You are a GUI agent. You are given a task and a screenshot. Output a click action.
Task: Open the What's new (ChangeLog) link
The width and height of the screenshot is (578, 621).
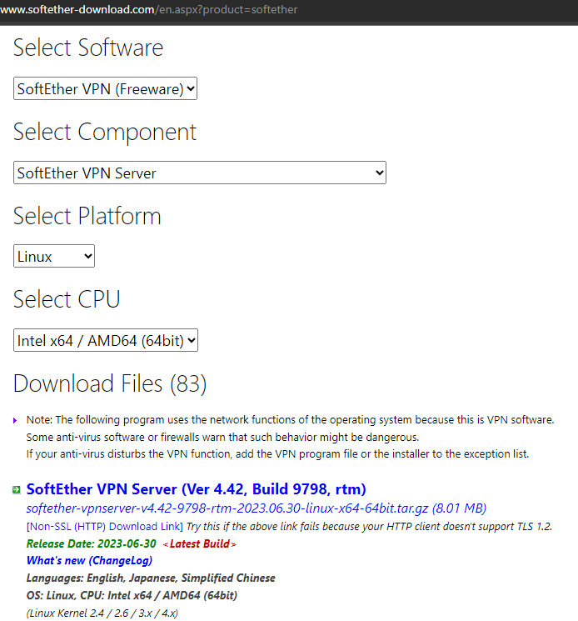(x=89, y=561)
